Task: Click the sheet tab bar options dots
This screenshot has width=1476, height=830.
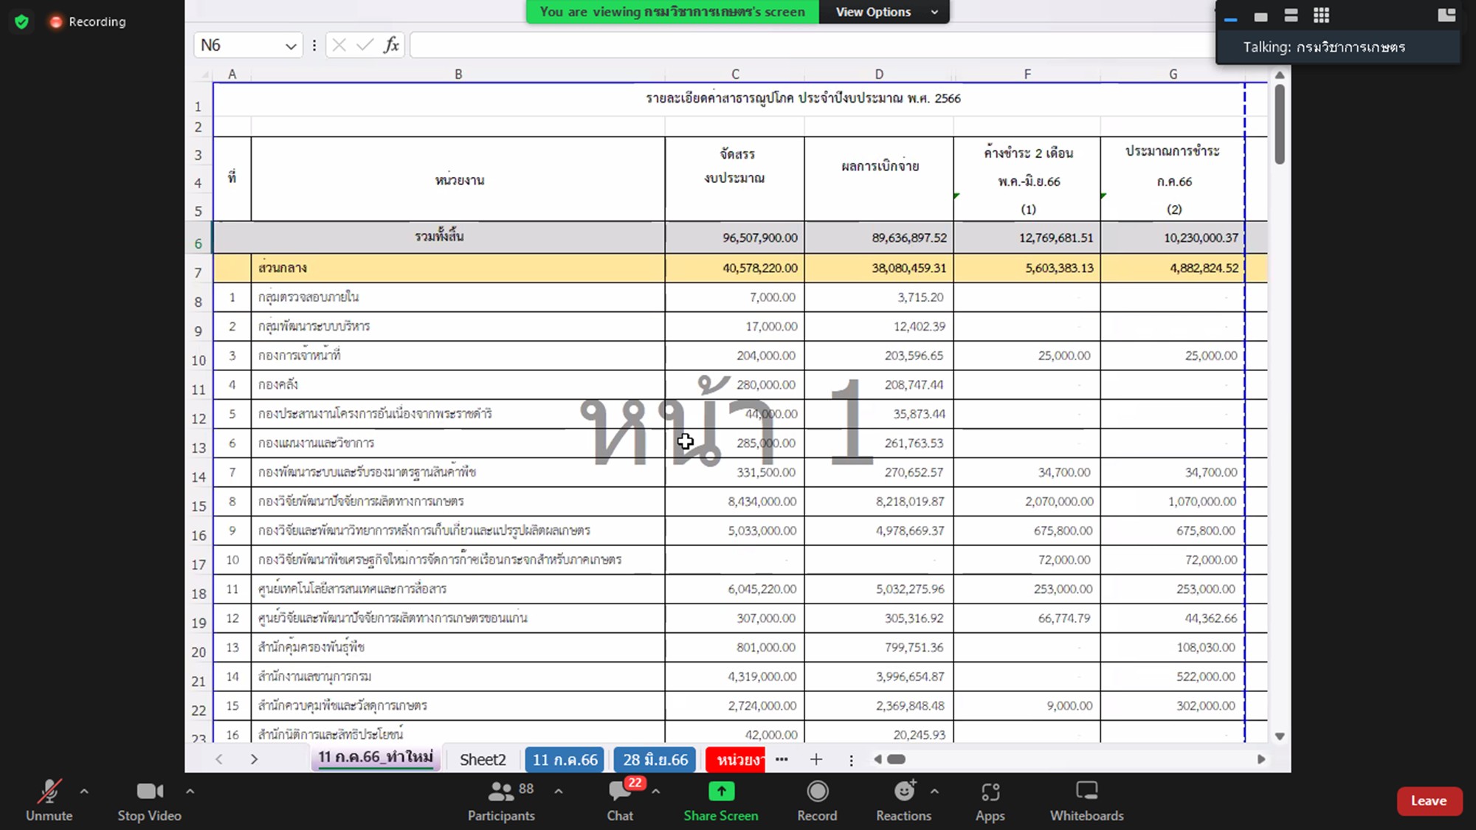Action: click(x=851, y=760)
